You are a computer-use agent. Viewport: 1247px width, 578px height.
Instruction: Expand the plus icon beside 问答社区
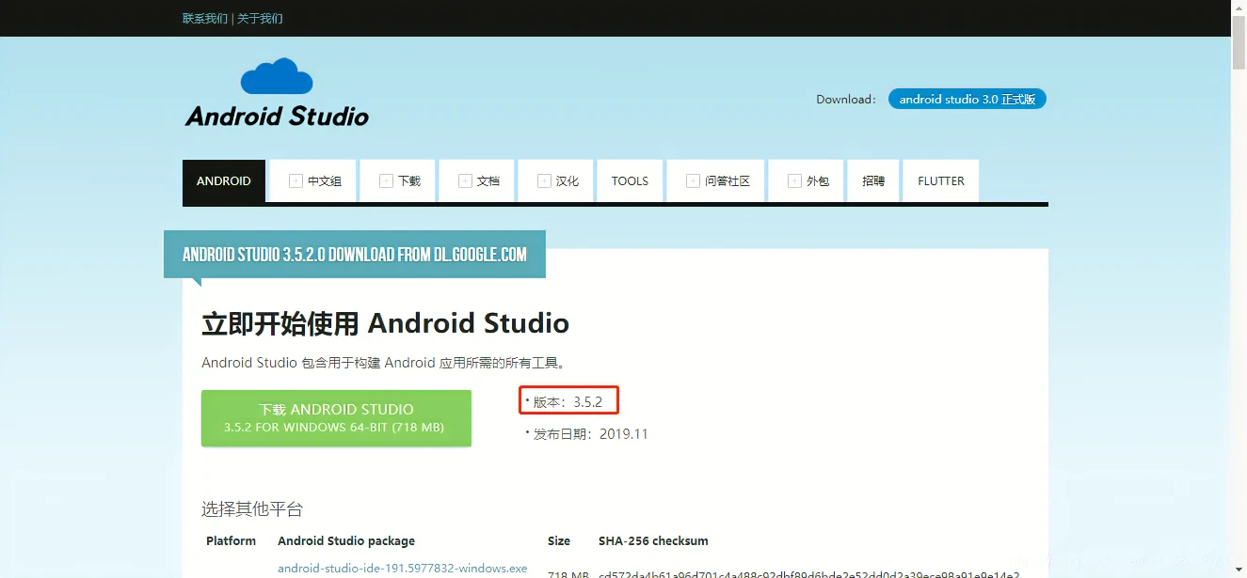coord(693,181)
